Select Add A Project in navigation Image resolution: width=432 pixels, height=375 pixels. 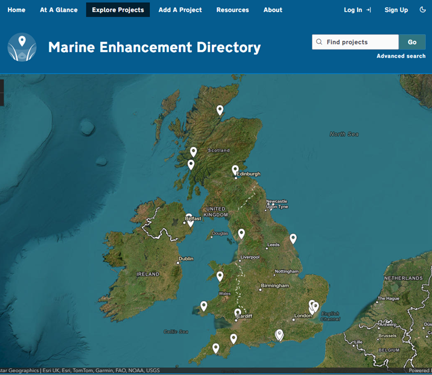pyautogui.click(x=180, y=10)
